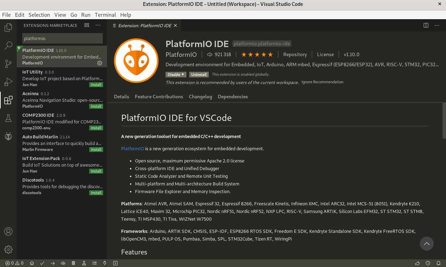Screen dimensions: 446x267
Task: Open the License link
Action: pos(325,54)
